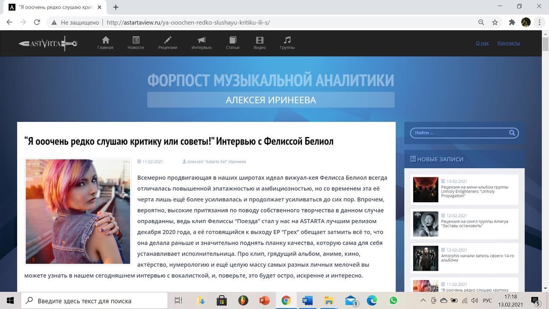Viewport: 549px width, 309px height.
Task: Open Рецензии reviews section
Action: click(x=167, y=43)
